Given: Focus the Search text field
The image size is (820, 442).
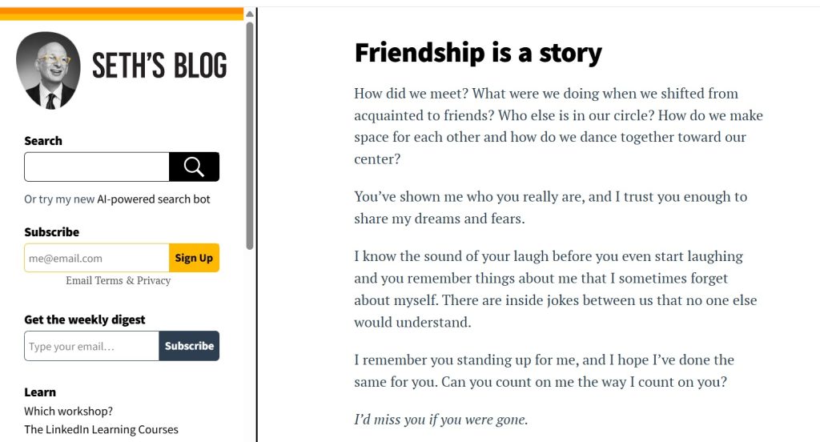Looking at the screenshot, I should [96, 167].
